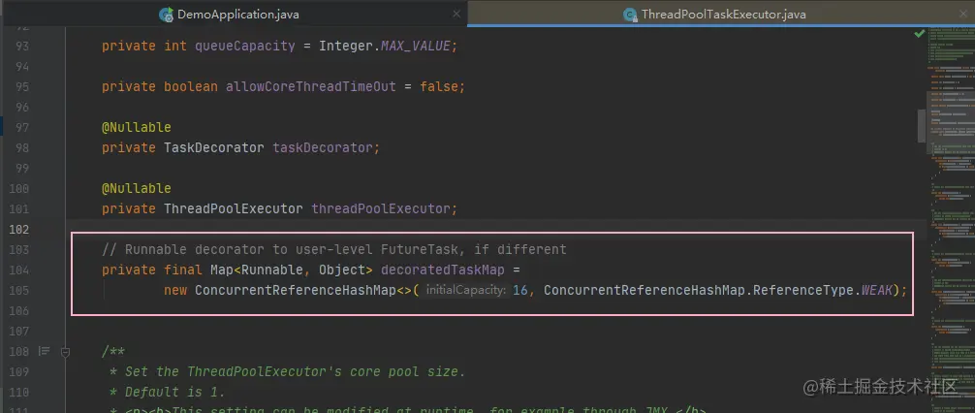
Task: Click the editor vertical scrollbar thumb
Action: 921,126
